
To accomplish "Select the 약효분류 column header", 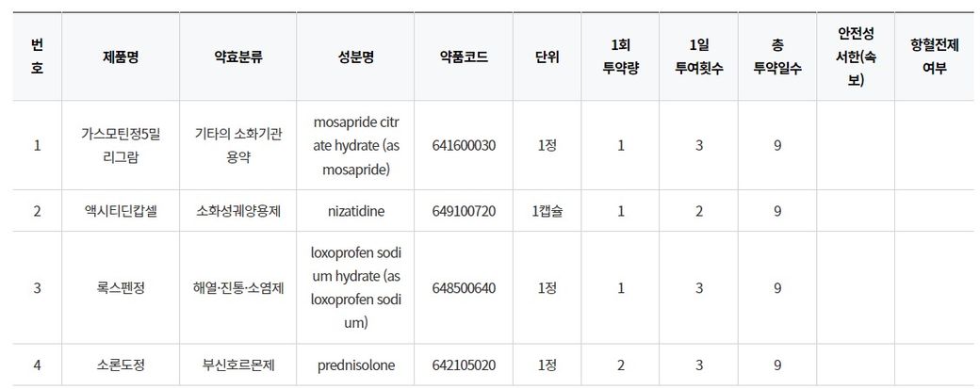I will tap(237, 57).
